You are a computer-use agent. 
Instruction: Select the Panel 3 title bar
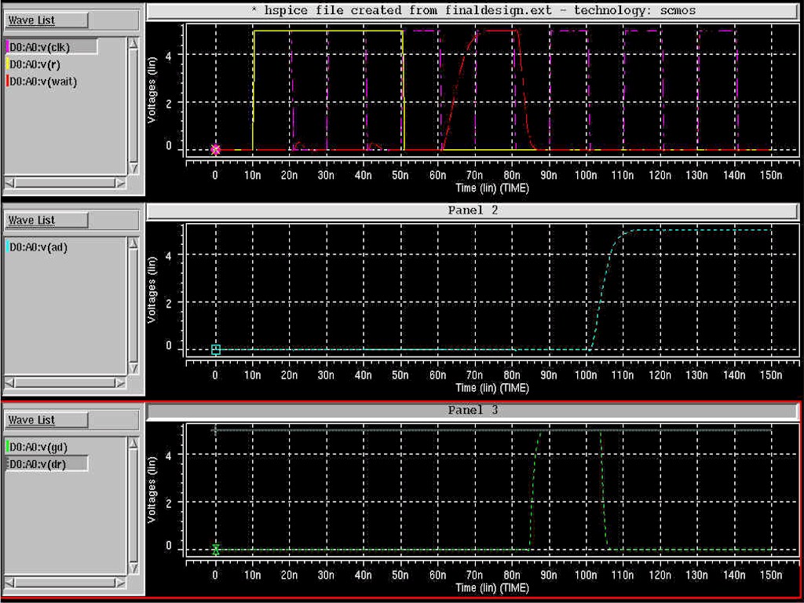click(x=473, y=411)
